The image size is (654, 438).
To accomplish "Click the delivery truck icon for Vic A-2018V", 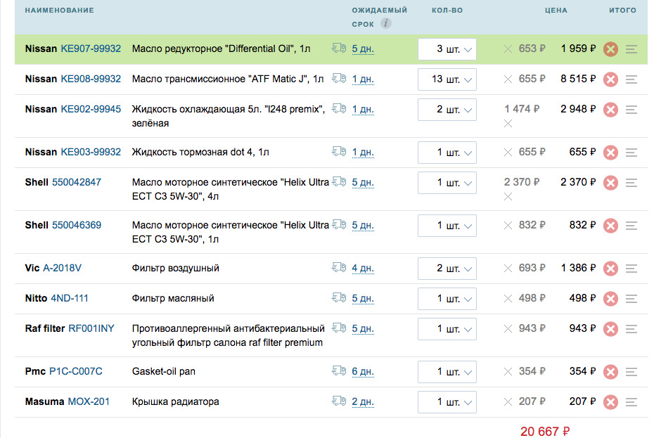I will (339, 268).
